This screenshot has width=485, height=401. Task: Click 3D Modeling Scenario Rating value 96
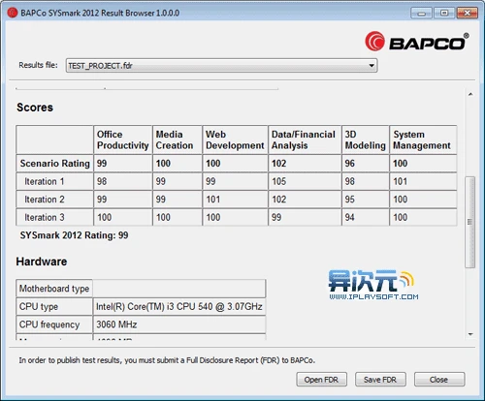coord(350,164)
